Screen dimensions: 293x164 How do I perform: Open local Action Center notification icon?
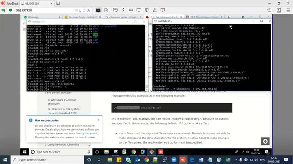coord(286,160)
